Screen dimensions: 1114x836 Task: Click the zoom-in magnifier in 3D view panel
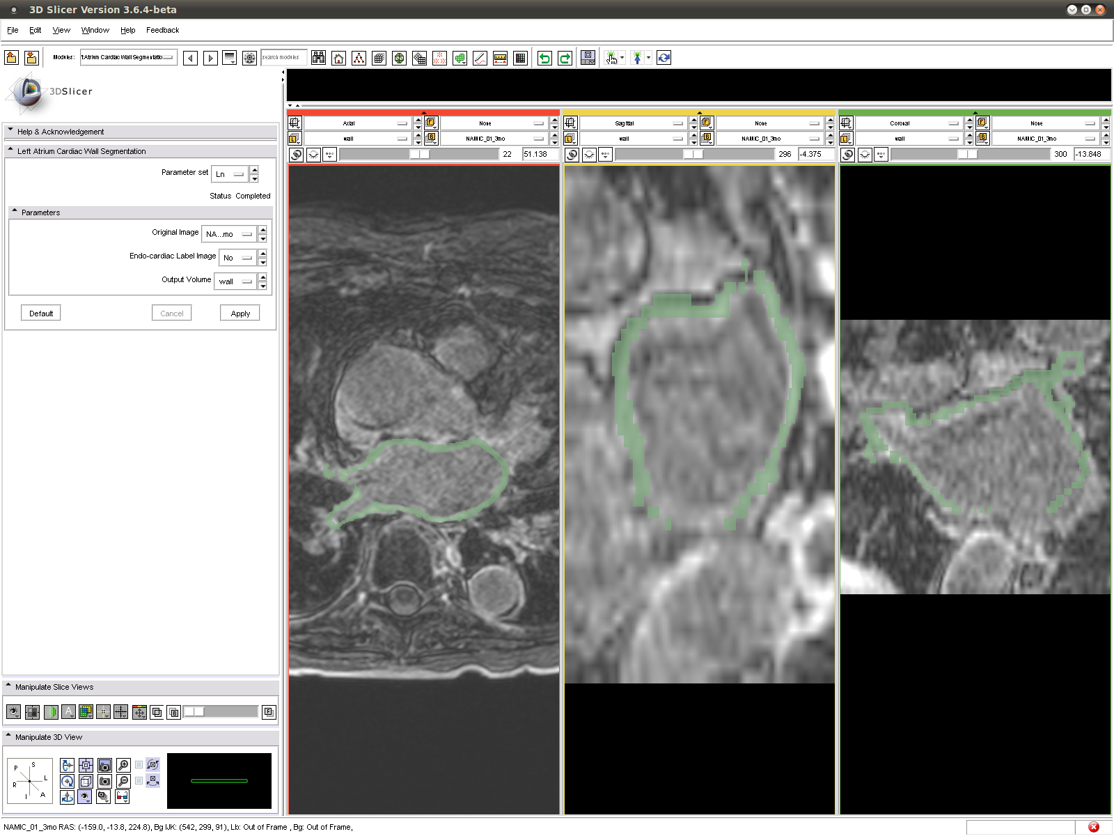123,765
